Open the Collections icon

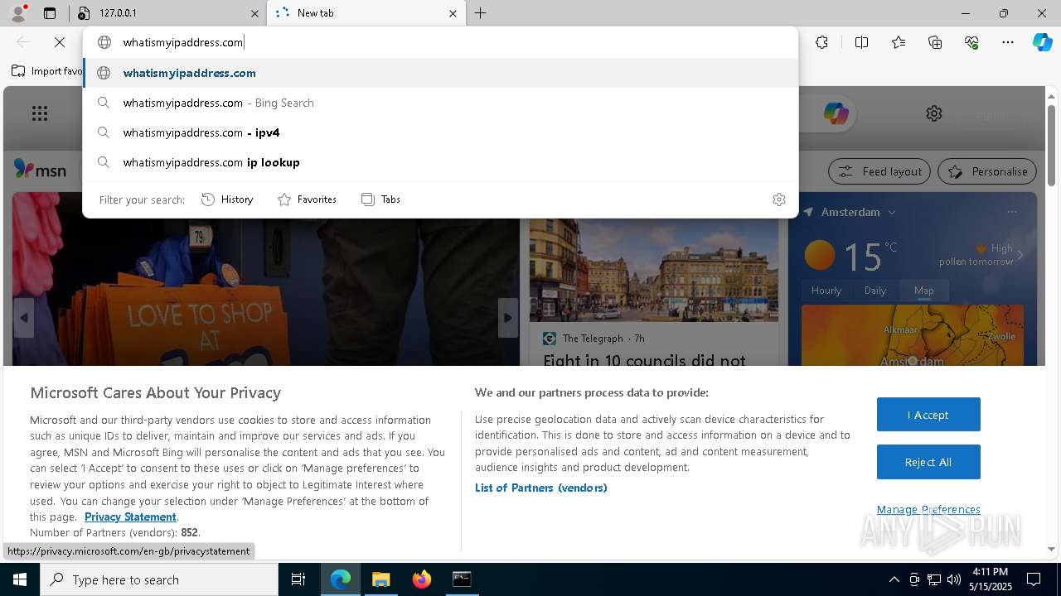[935, 42]
